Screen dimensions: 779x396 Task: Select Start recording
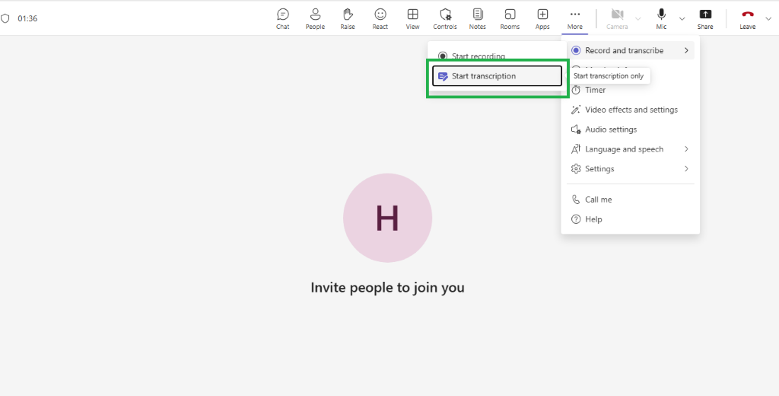[x=497, y=56]
